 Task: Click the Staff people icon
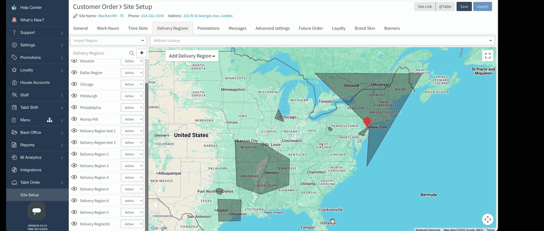coord(15,95)
